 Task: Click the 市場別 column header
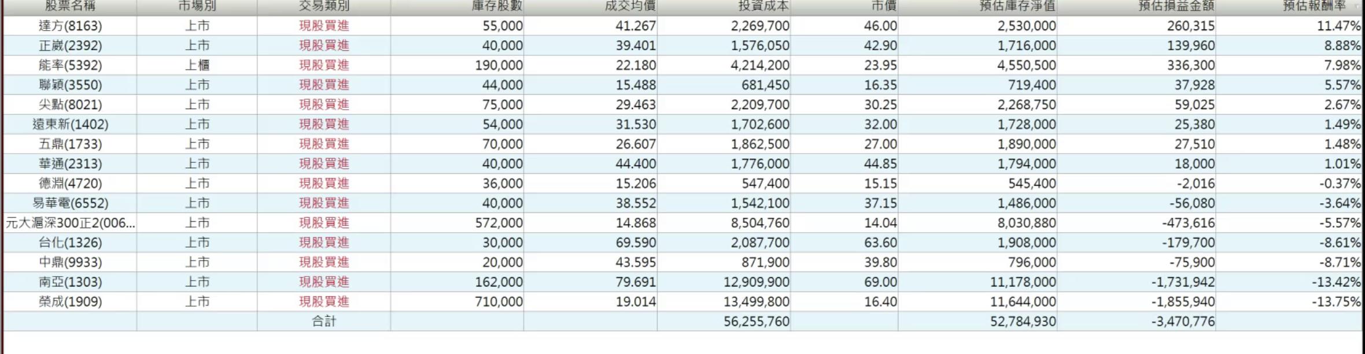(x=197, y=6)
